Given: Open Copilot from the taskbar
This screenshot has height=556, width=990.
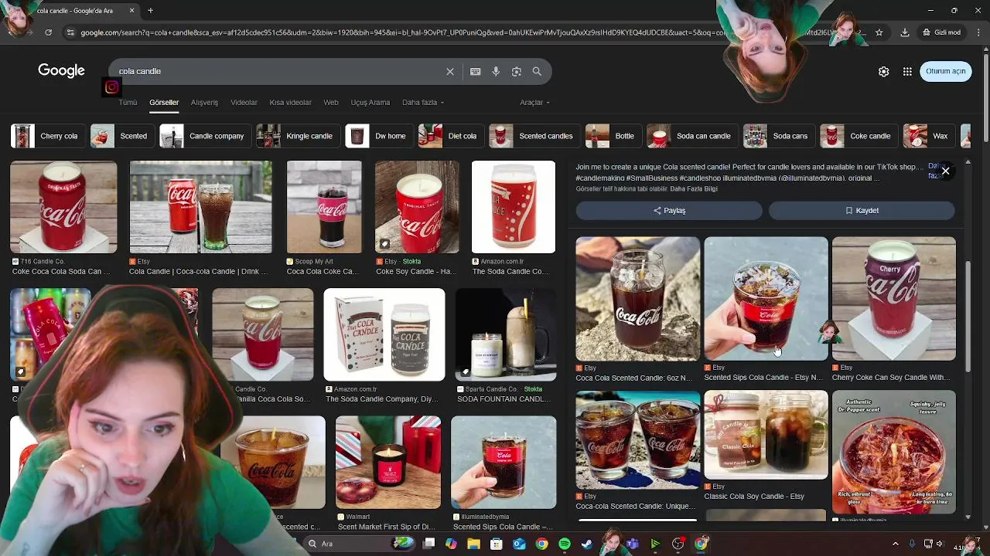Looking at the screenshot, I should point(452,544).
